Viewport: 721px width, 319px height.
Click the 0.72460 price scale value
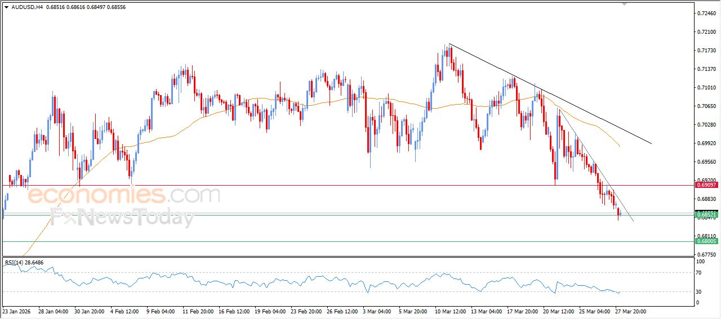pos(705,13)
